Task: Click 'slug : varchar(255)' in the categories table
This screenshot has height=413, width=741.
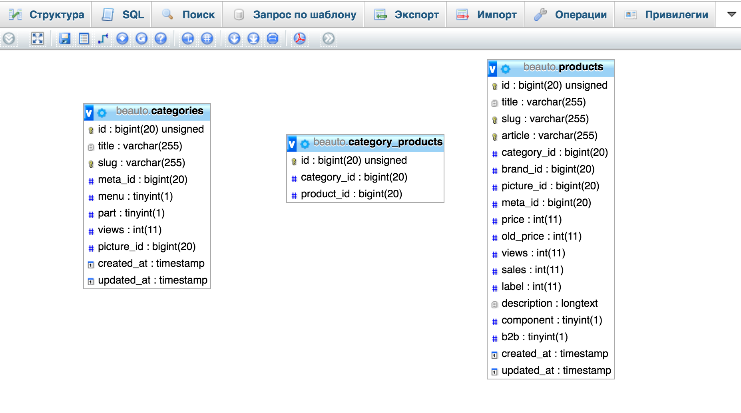Action: (147, 163)
